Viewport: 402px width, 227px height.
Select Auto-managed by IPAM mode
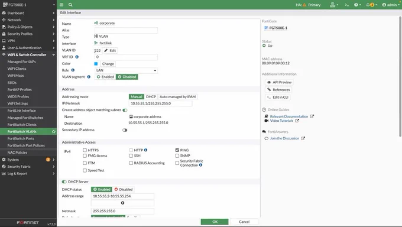178,97
